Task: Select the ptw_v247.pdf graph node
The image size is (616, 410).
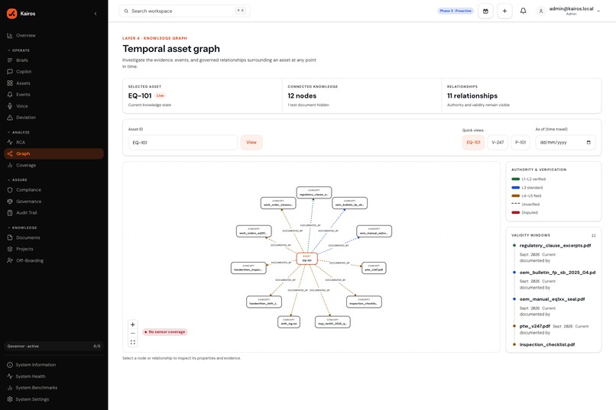Action: 374,268
